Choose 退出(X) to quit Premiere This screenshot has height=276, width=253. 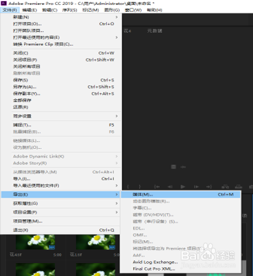click(x=60, y=230)
